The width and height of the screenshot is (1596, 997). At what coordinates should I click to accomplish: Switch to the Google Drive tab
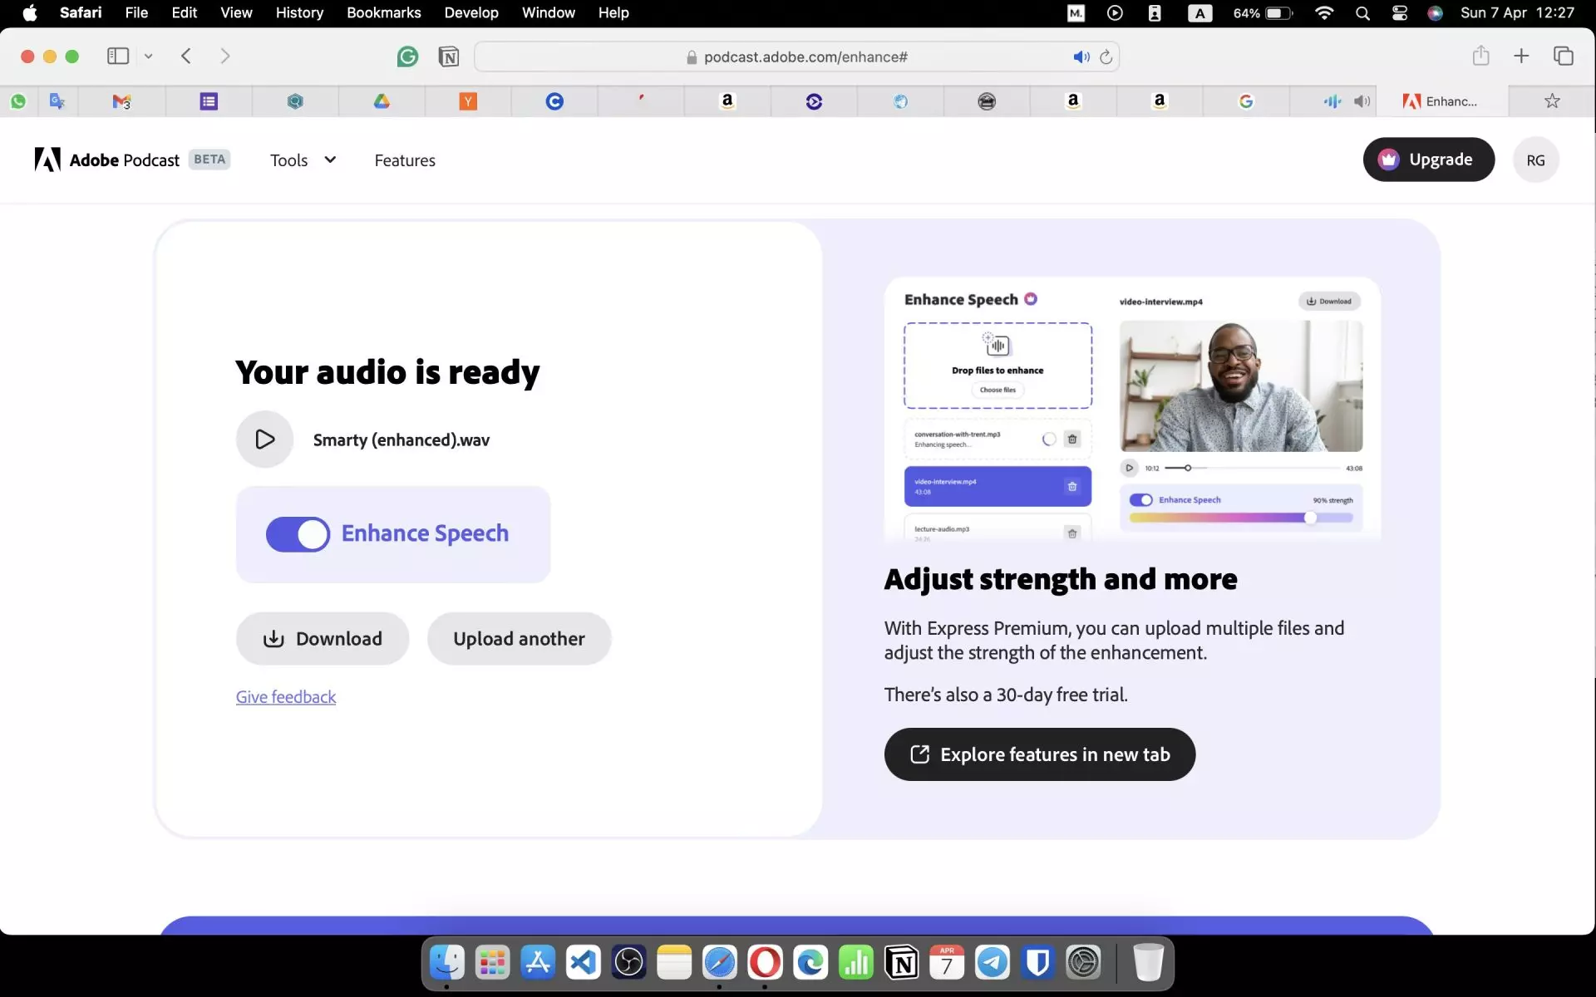(382, 101)
